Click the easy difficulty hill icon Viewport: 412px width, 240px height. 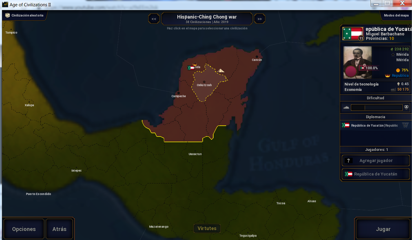346,108
